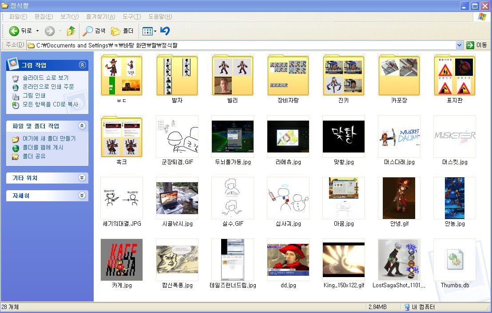Open the Forward history dropdown arrow
Viewport: 492px width, 313px height.
[x=60, y=31]
